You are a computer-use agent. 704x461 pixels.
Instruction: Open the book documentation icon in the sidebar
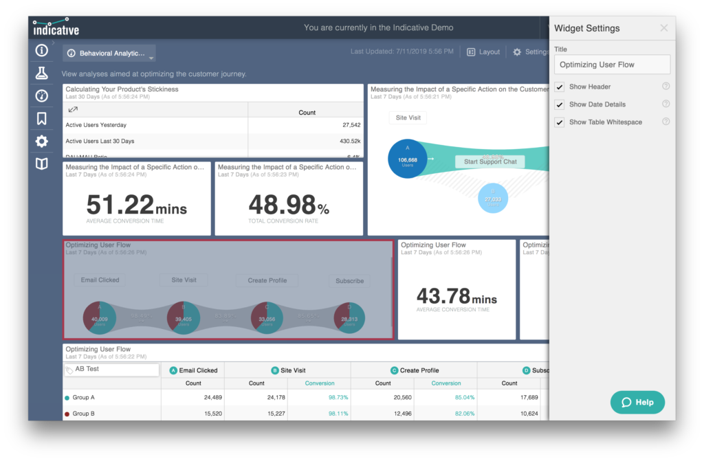coord(42,164)
